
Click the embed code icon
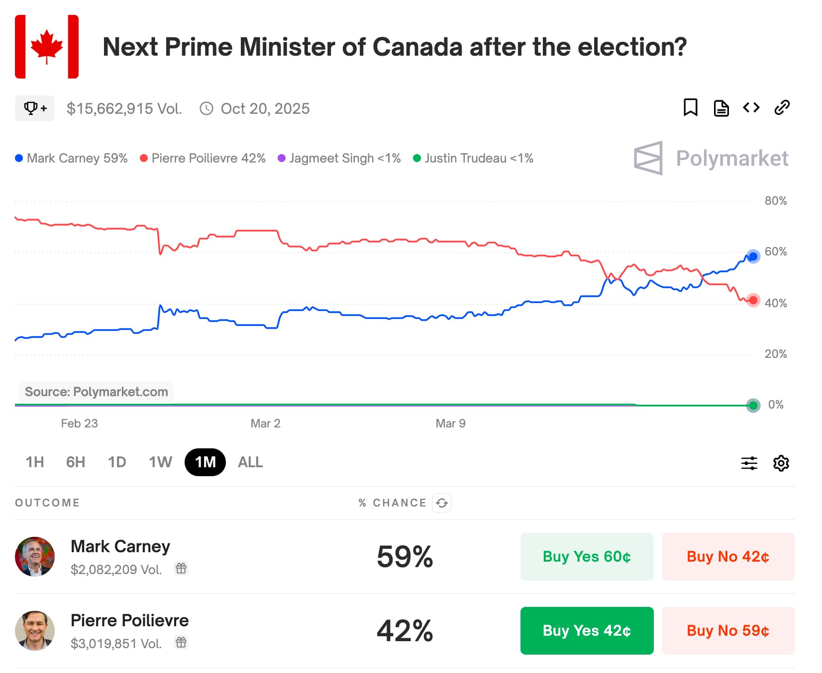[x=751, y=107]
